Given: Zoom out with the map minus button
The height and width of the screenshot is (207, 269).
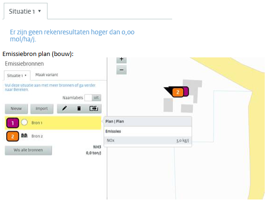Looking at the screenshot, I should click(121, 70).
